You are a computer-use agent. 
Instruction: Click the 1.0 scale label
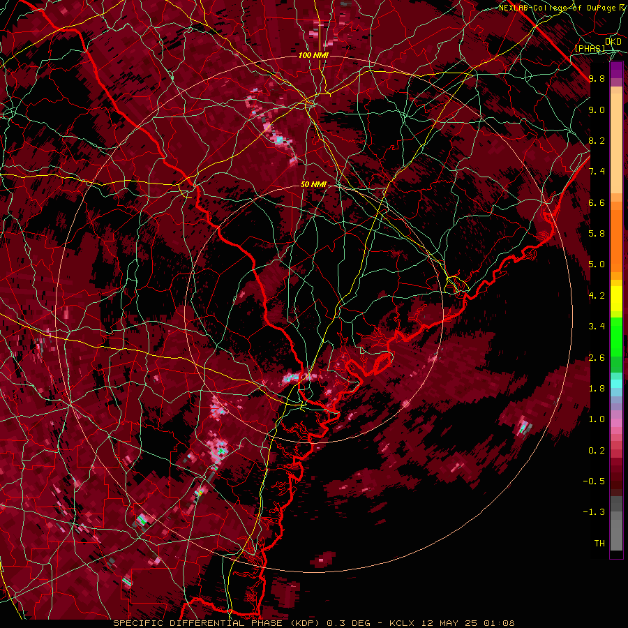pos(597,419)
